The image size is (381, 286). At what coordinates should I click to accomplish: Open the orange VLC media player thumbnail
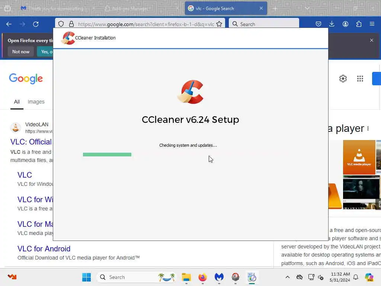pyautogui.click(x=359, y=157)
